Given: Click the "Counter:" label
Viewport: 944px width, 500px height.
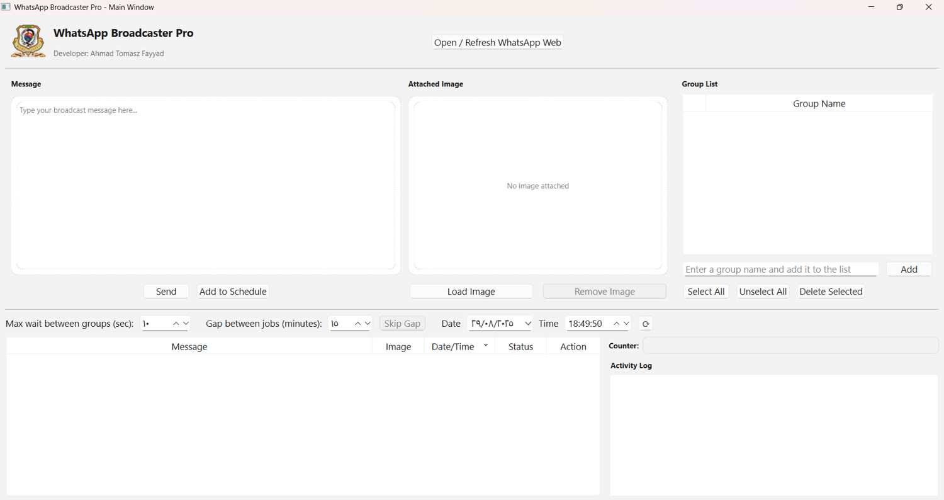Looking at the screenshot, I should point(624,346).
